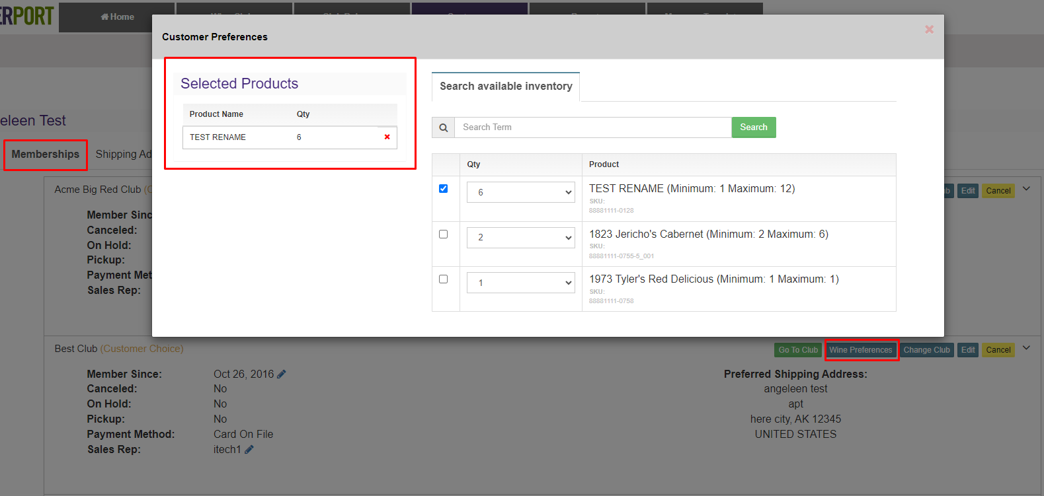
Task: Open quantity dropdown for TEST RENAME
Action: pos(521,192)
